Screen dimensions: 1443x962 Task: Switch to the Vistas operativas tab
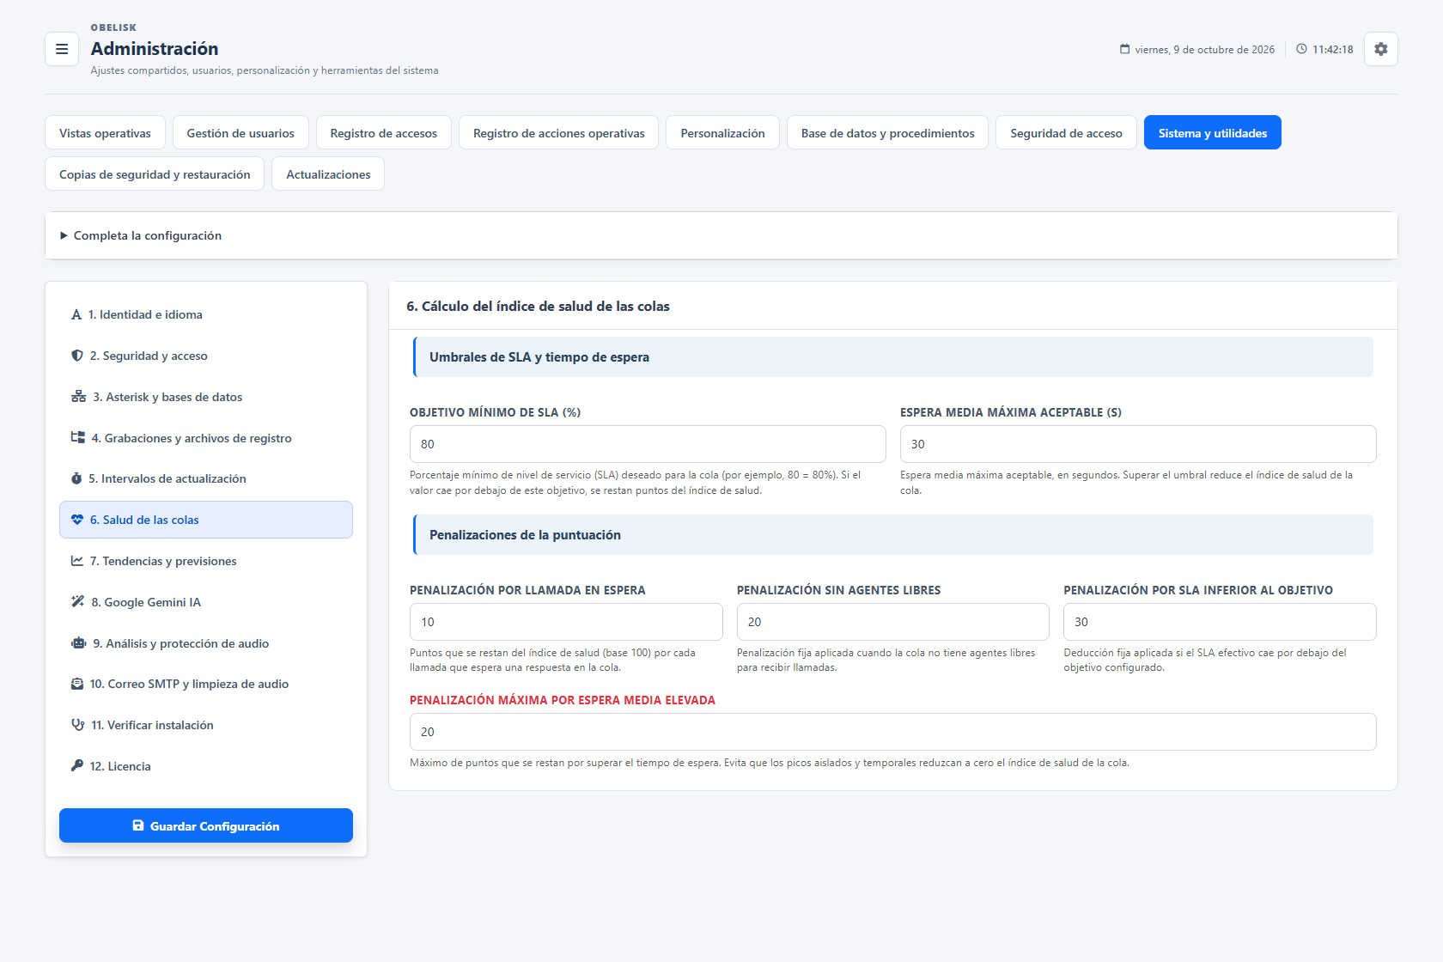point(105,133)
